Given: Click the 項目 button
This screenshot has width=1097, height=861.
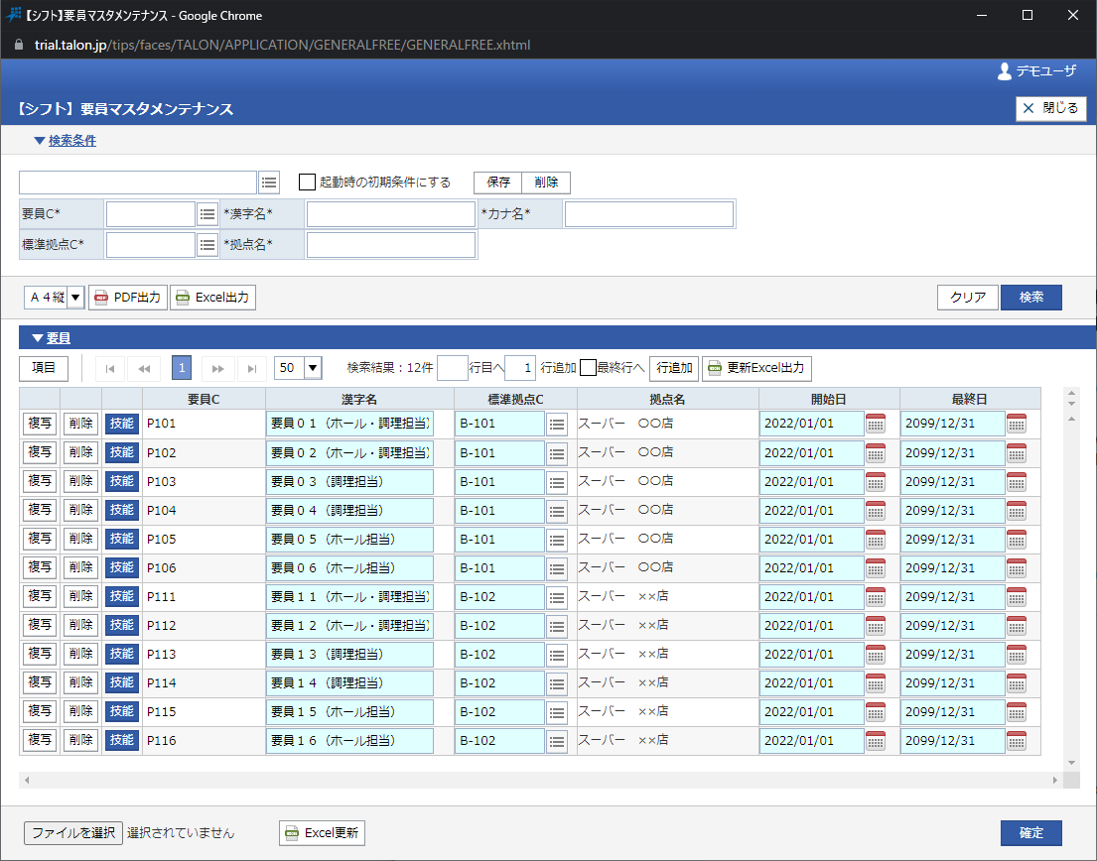Looking at the screenshot, I should pos(44,368).
